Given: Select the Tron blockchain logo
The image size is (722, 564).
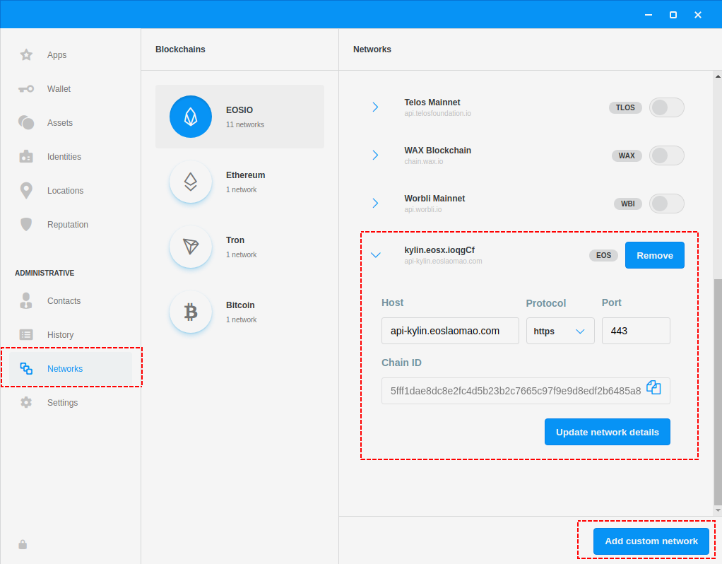Looking at the screenshot, I should (191, 247).
